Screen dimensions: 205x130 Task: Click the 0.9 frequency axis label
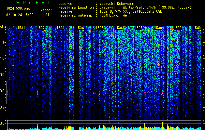pos(3,75)
